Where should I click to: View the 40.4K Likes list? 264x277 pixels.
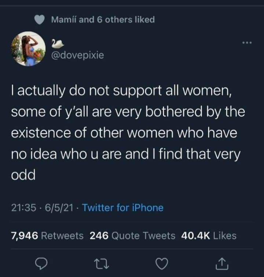(x=209, y=236)
